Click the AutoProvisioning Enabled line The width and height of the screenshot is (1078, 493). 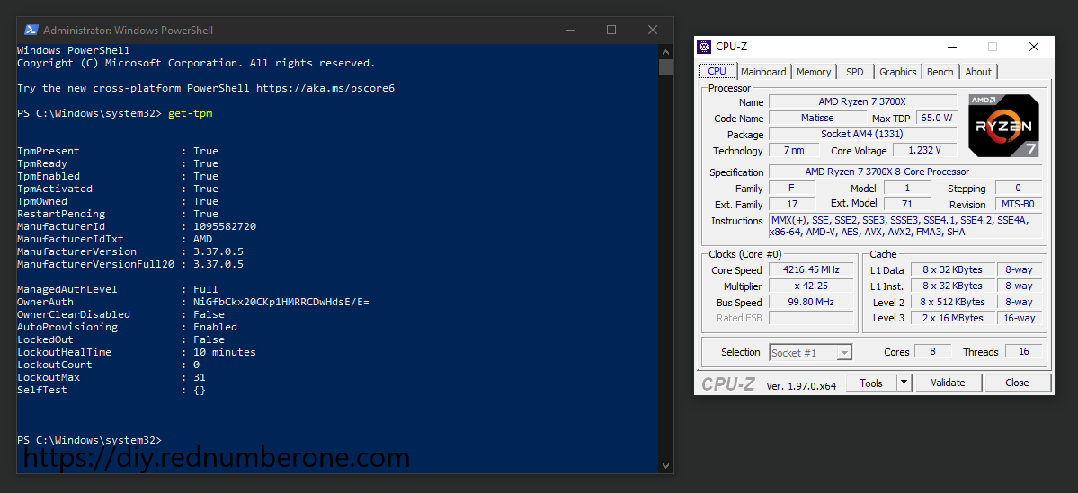127,327
